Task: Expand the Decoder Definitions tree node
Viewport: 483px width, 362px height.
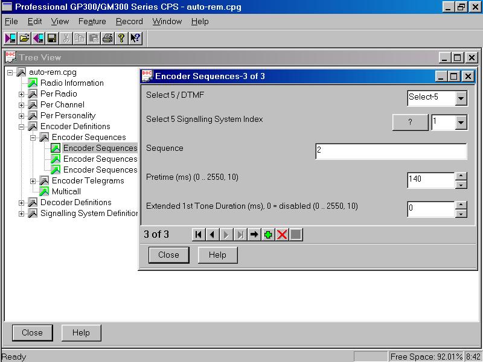Action: click(21, 203)
